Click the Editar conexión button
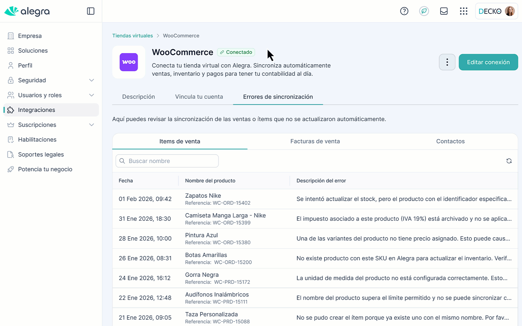 click(488, 62)
